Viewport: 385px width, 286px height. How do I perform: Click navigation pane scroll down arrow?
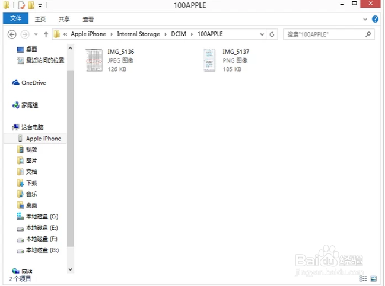coord(70,269)
